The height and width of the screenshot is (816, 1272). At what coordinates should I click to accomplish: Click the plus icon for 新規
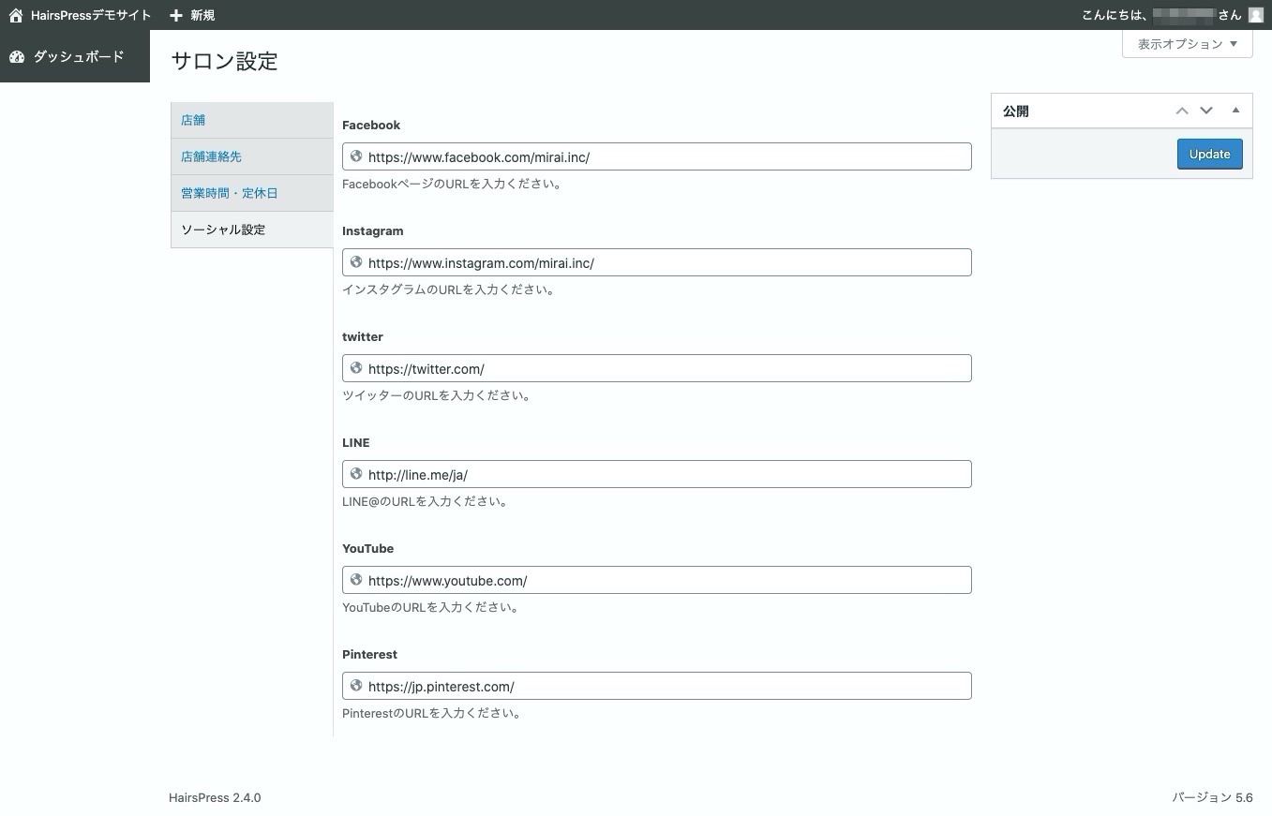(x=176, y=15)
